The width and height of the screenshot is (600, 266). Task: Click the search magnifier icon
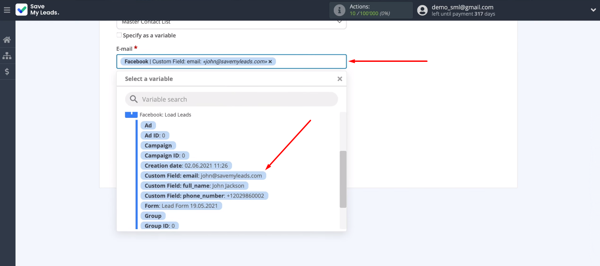point(134,99)
